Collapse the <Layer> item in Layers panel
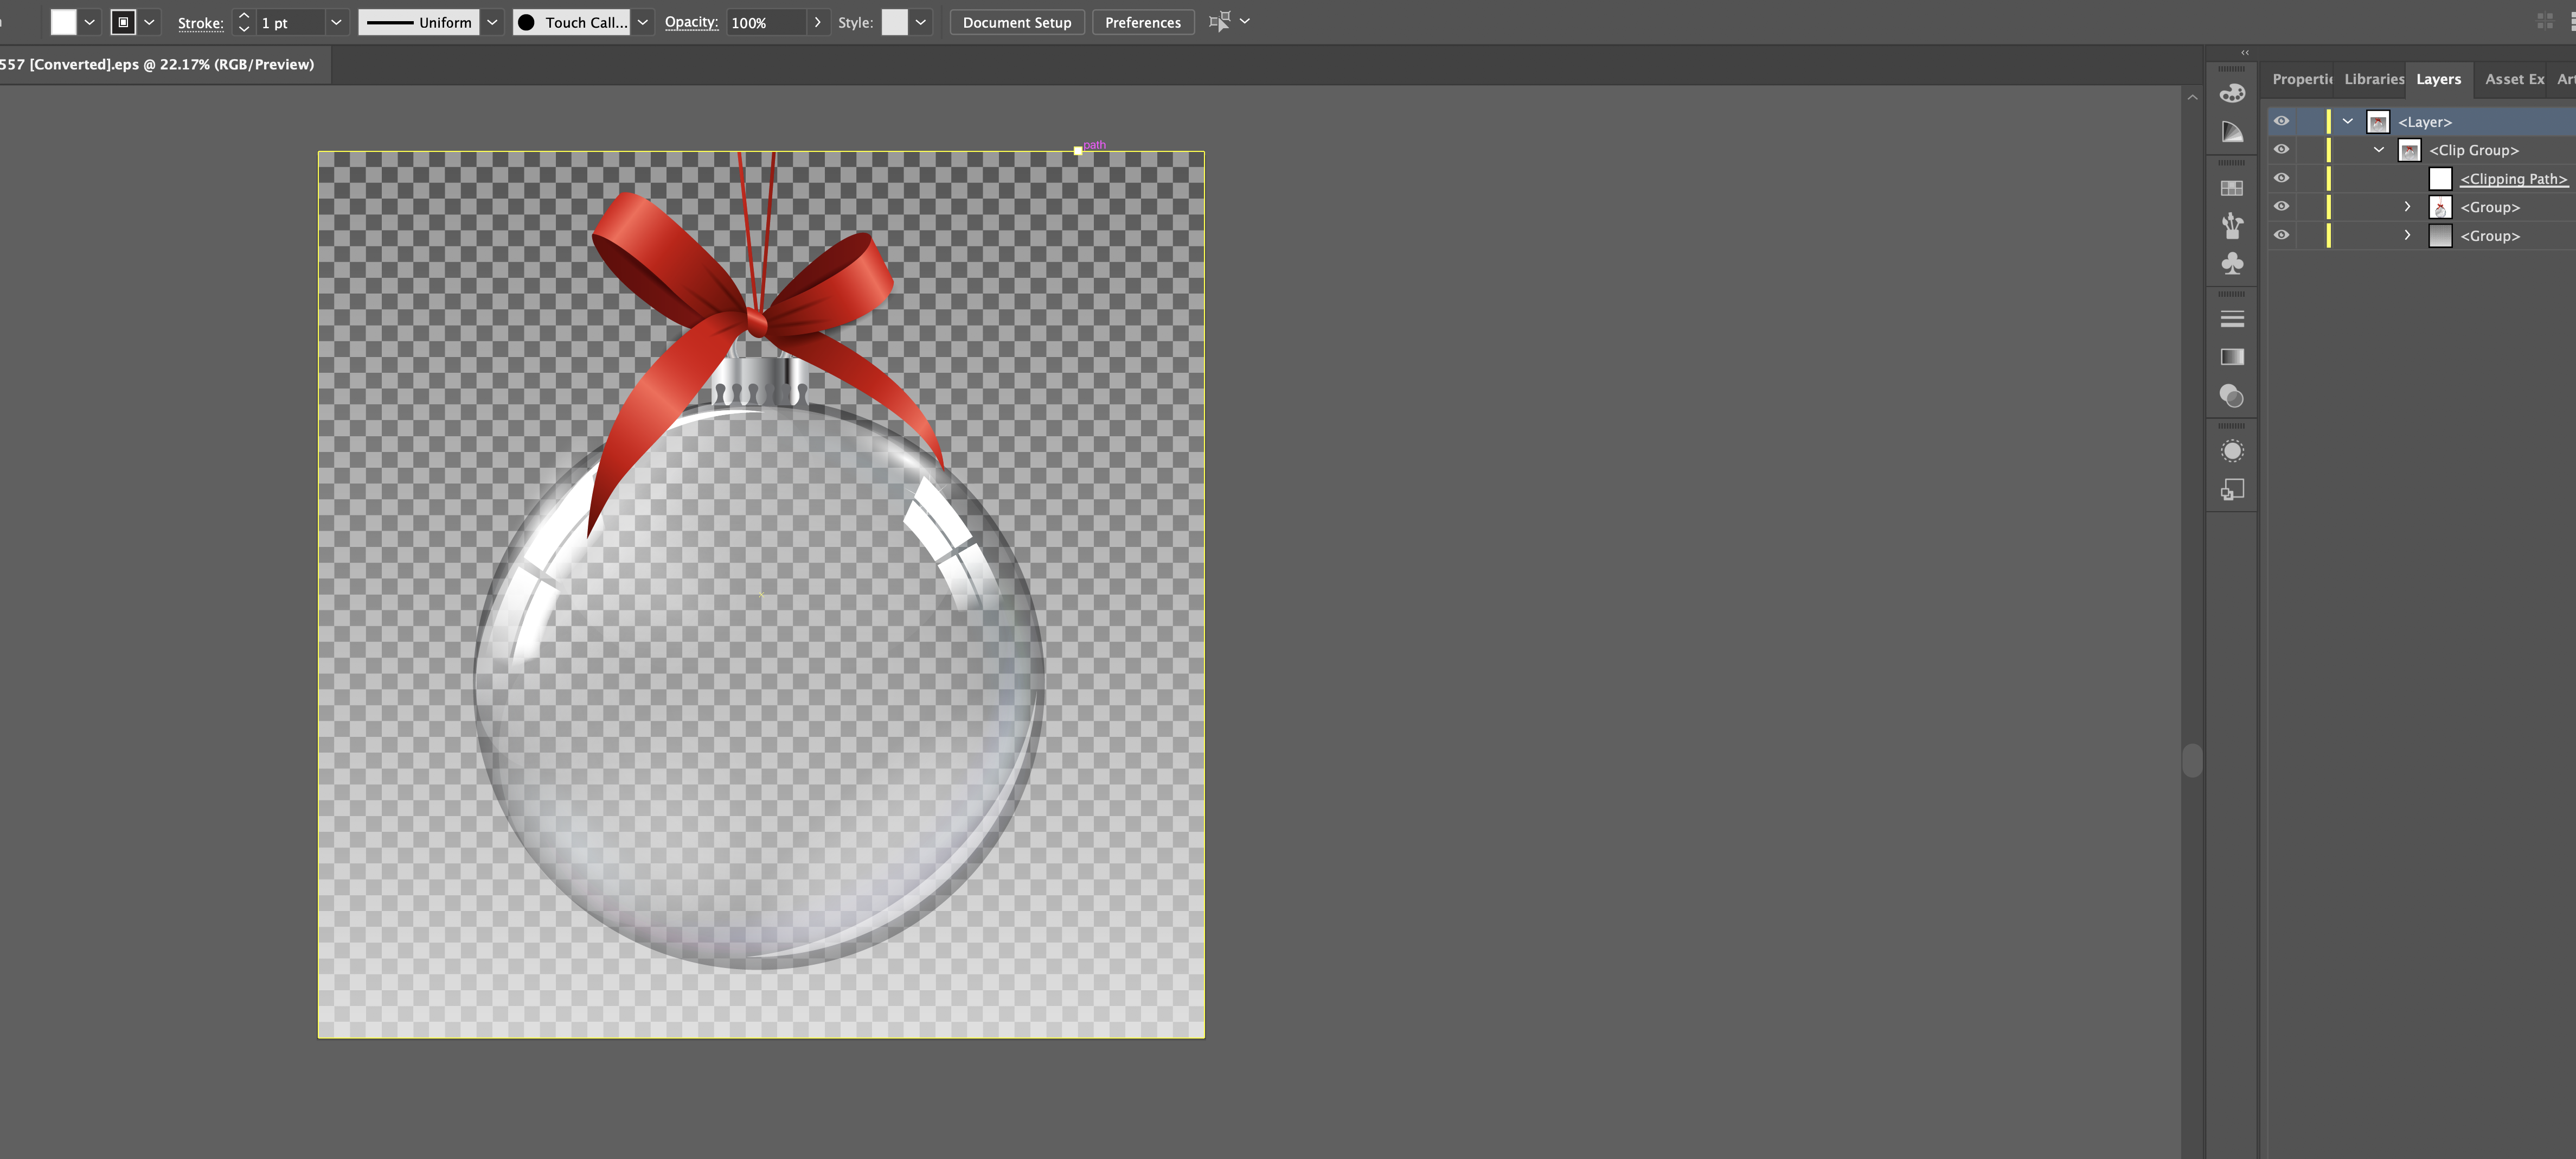The height and width of the screenshot is (1159, 2576). (2348, 120)
